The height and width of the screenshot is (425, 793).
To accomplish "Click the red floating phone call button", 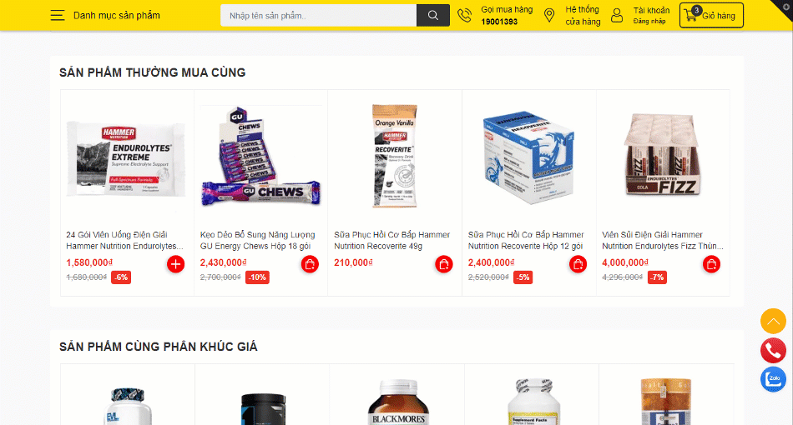I will [773, 350].
